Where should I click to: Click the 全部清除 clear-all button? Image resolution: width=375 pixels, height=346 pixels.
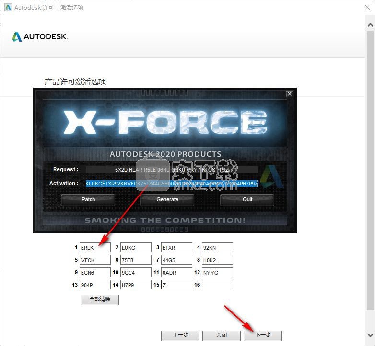point(99,300)
